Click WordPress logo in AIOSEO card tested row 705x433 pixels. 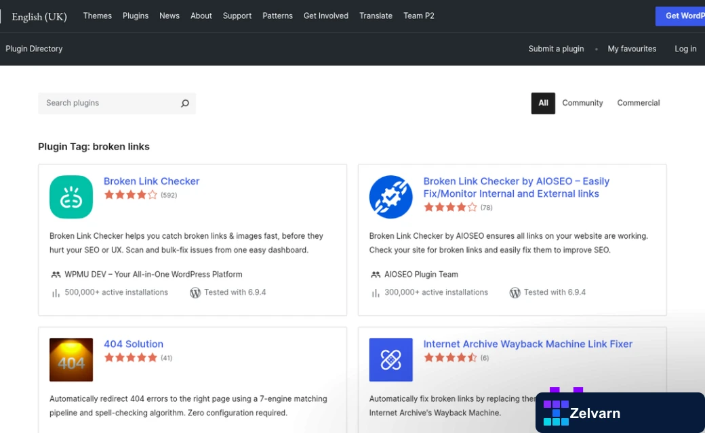coord(515,293)
